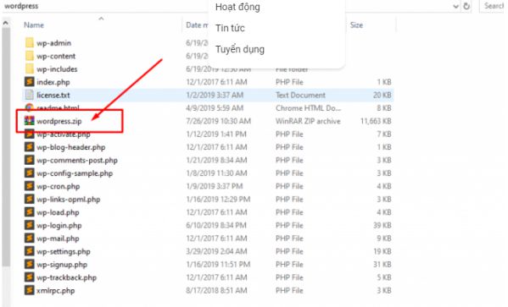Select the wp-load.php file icon

point(29,212)
